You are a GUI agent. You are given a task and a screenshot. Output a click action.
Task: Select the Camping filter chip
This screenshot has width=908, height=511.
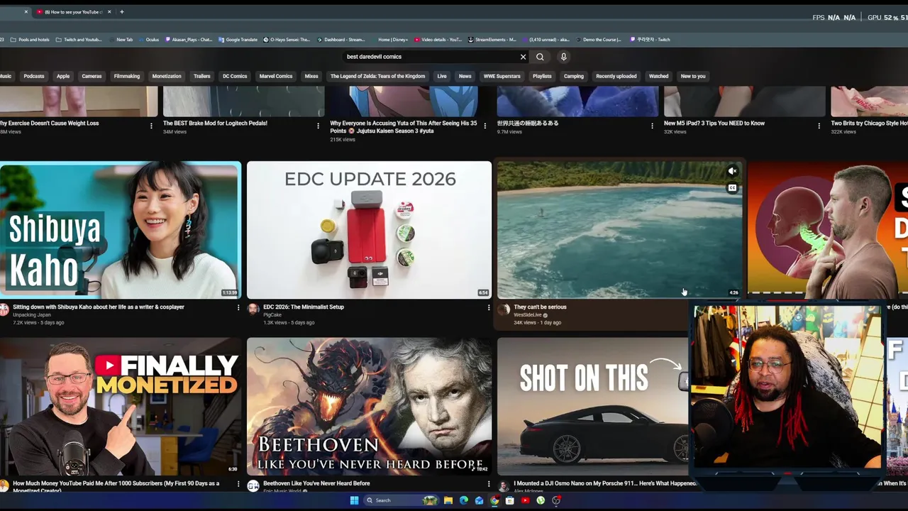coord(574,76)
